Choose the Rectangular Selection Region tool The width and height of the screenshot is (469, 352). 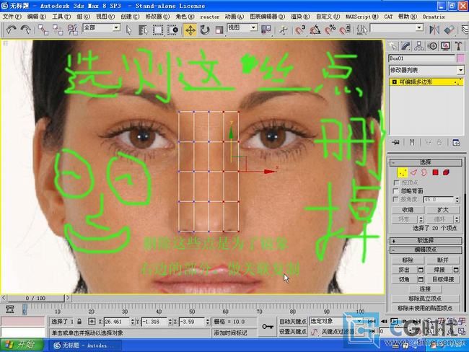pyautogui.click(x=158, y=30)
